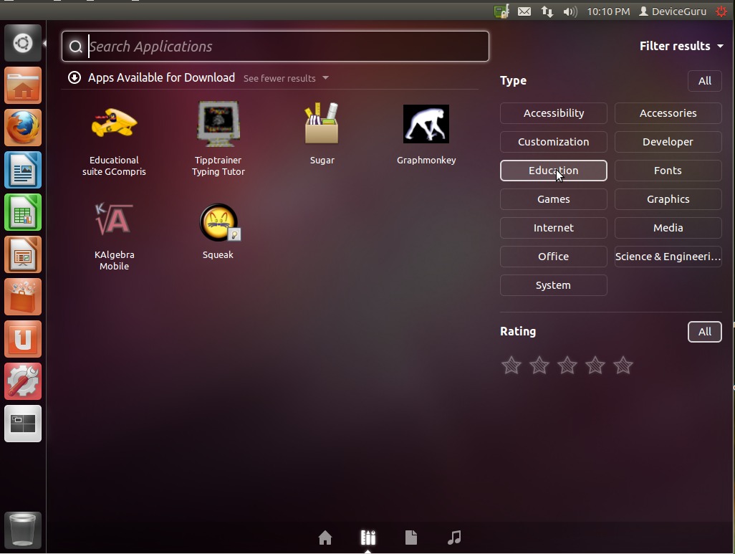Screen dimensions: 735x554
Task: Click the Apps Available for Download heading
Action: pyautogui.click(x=161, y=77)
